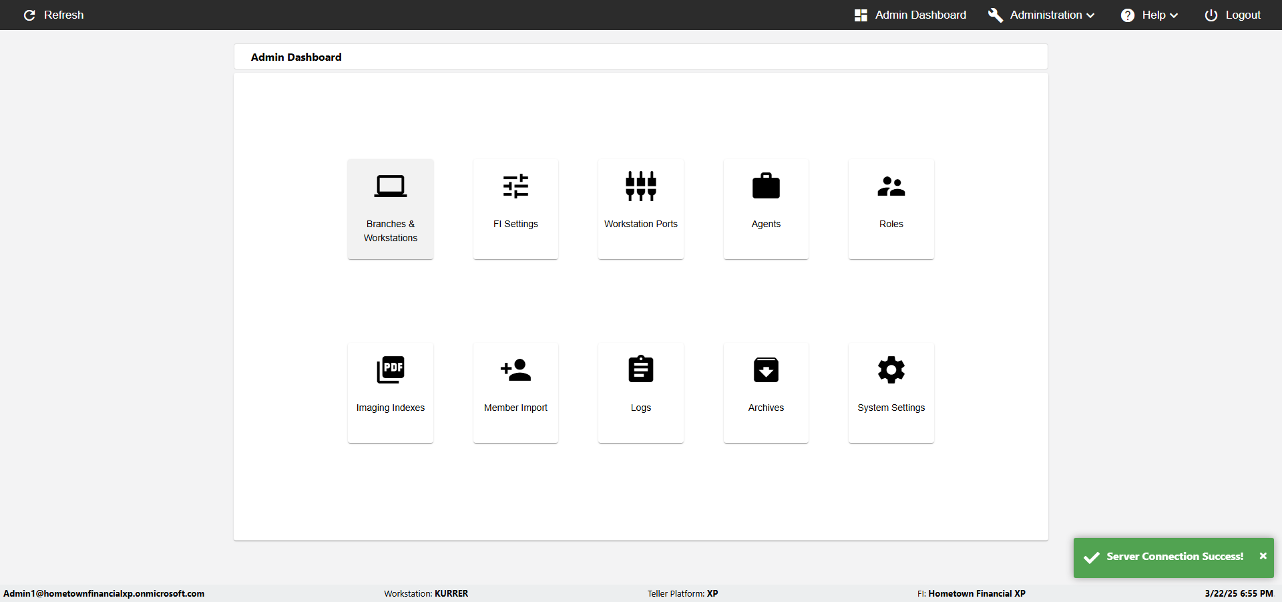The width and height of the screenshot is (1282, 602).
Task: Click the Branches & Workstations label
Action: click(x=391, y=231)
